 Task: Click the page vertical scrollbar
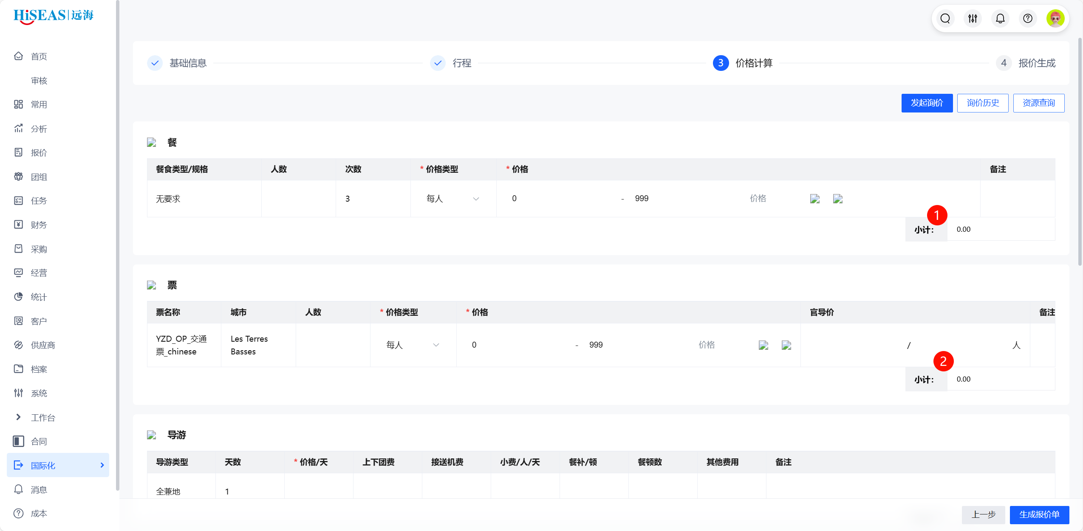(1080, 152)
